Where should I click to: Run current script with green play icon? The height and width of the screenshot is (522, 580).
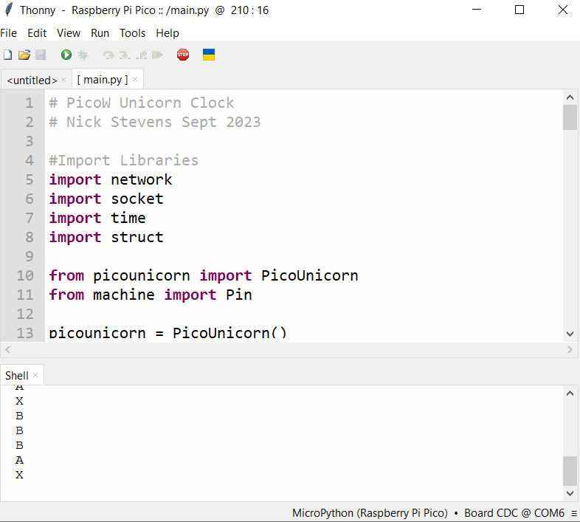pos(66,55)
